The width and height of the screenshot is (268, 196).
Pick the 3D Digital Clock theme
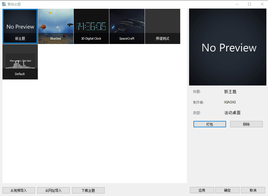point(91,26)
